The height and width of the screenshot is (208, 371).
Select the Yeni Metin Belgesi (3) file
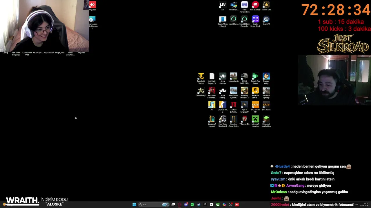[x=212, y=79]
